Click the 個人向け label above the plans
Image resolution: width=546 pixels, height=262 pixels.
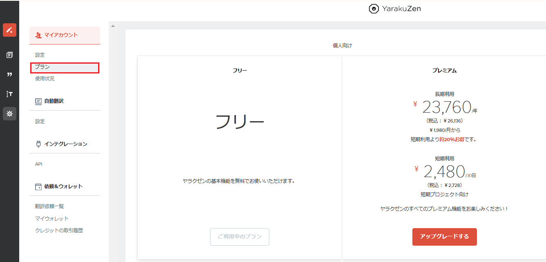(342, 45)
